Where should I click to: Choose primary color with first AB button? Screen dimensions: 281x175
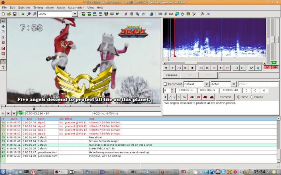(x=192, y=97)
